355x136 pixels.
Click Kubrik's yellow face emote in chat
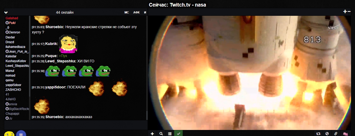68,44
